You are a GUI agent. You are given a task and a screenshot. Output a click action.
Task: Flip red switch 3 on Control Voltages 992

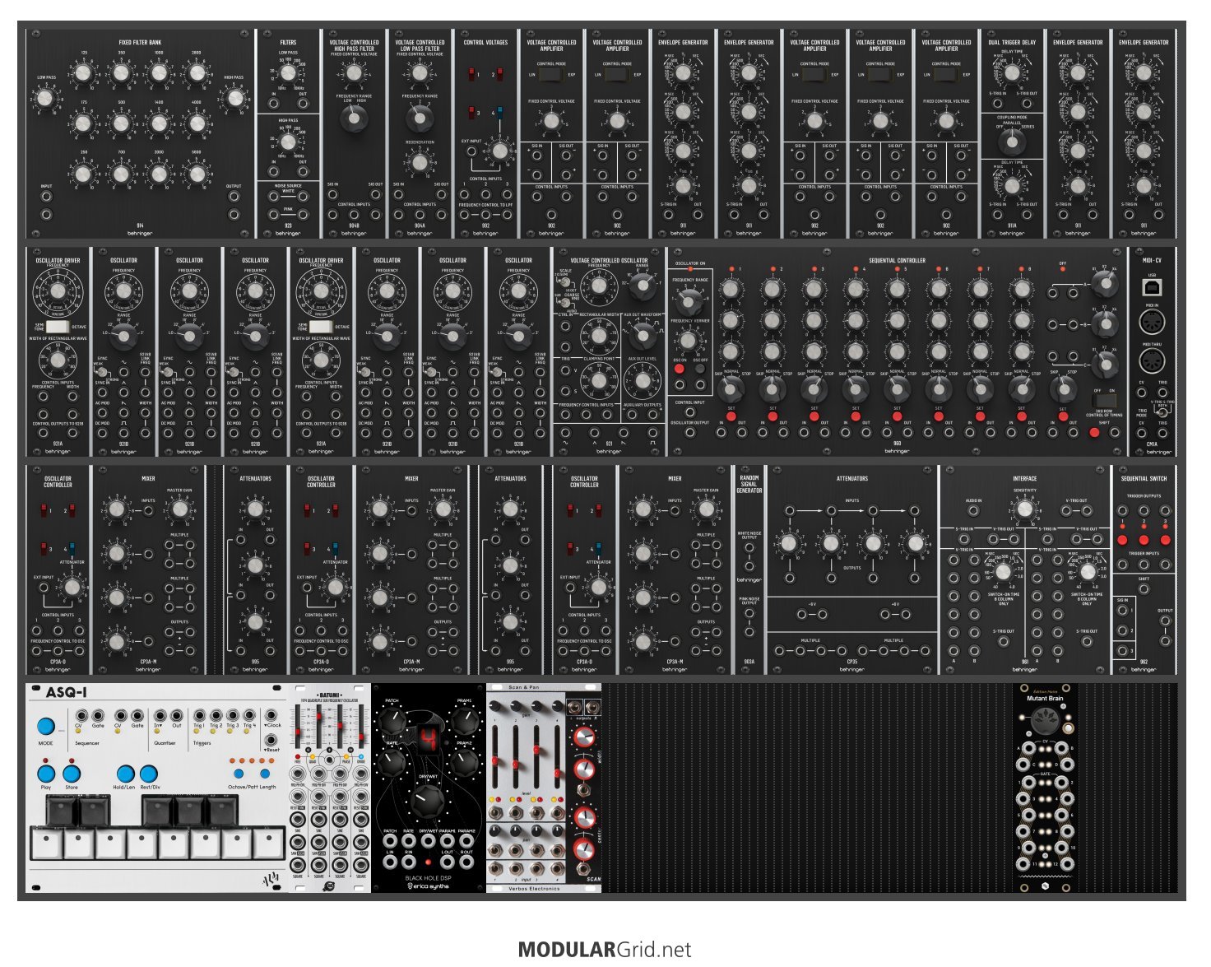(472, 114)
